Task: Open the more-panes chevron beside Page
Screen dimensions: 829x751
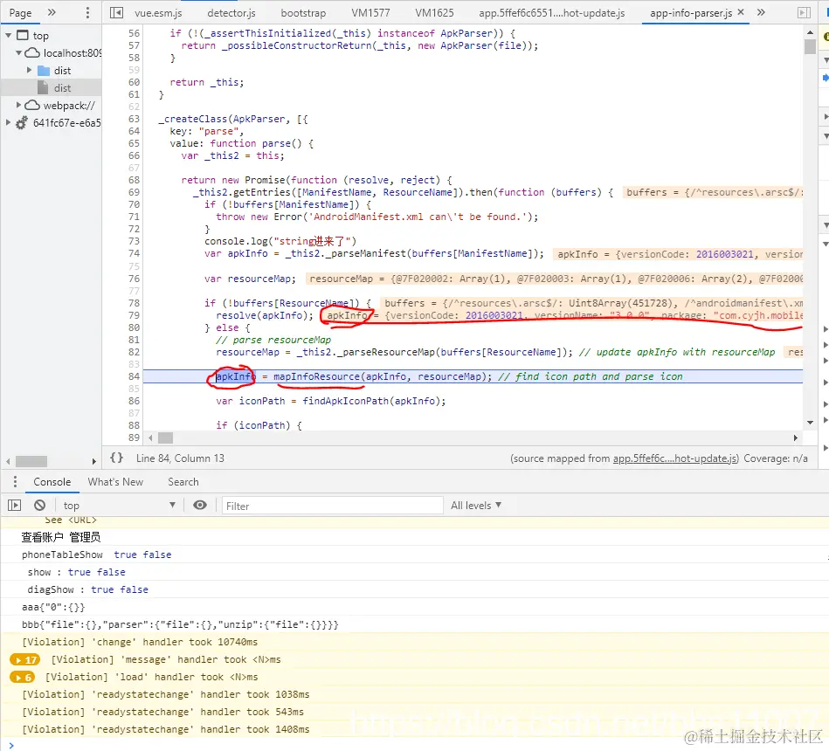Action: (52, 12)
